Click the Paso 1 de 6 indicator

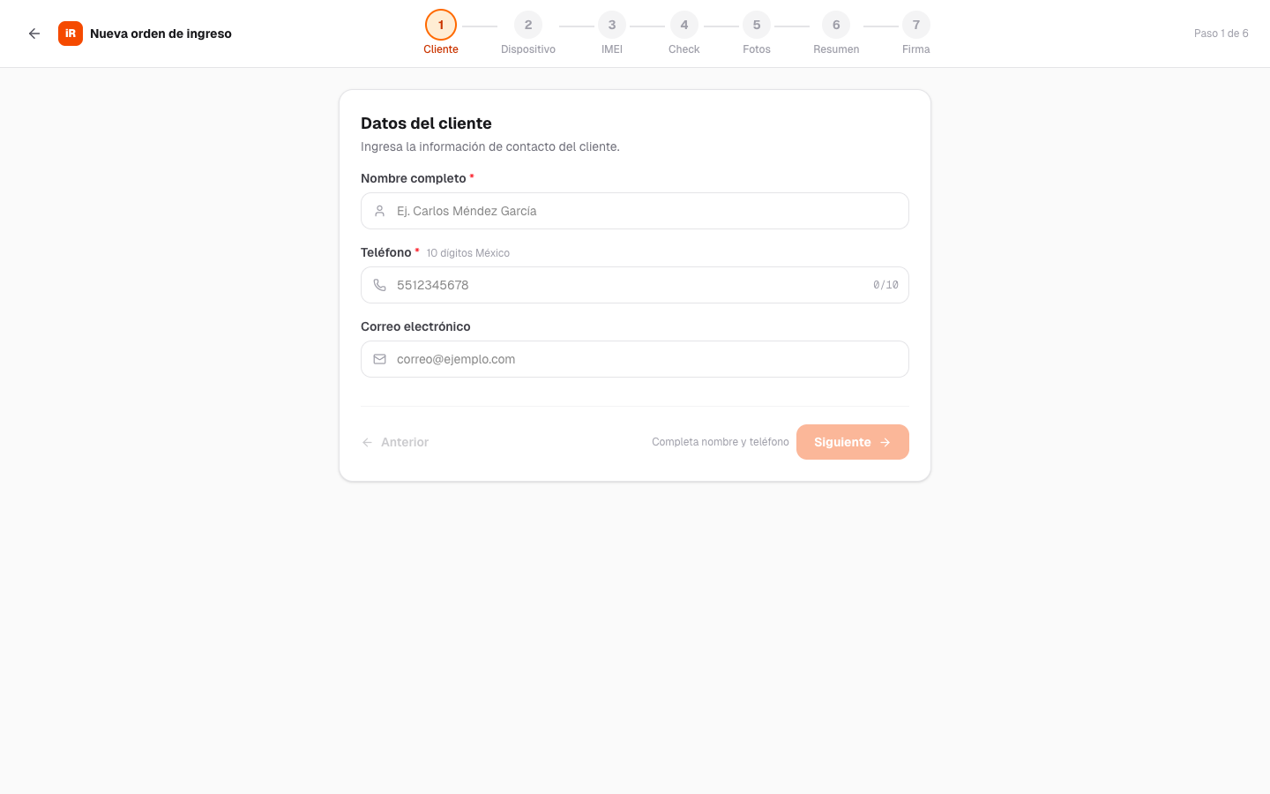[1221, 34]
